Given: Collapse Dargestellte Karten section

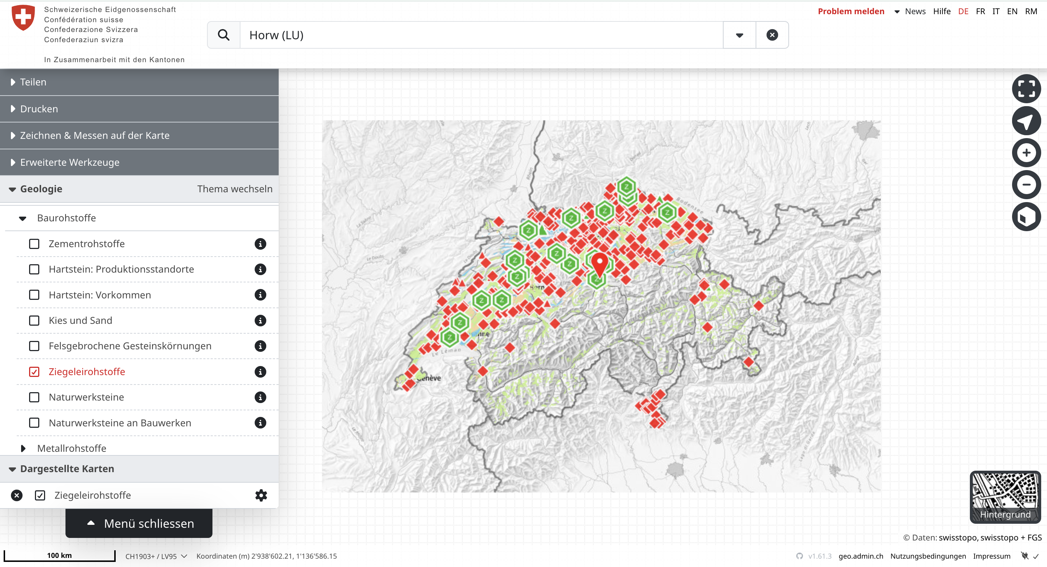Looking at the screenshot, I should coord(139,469).
